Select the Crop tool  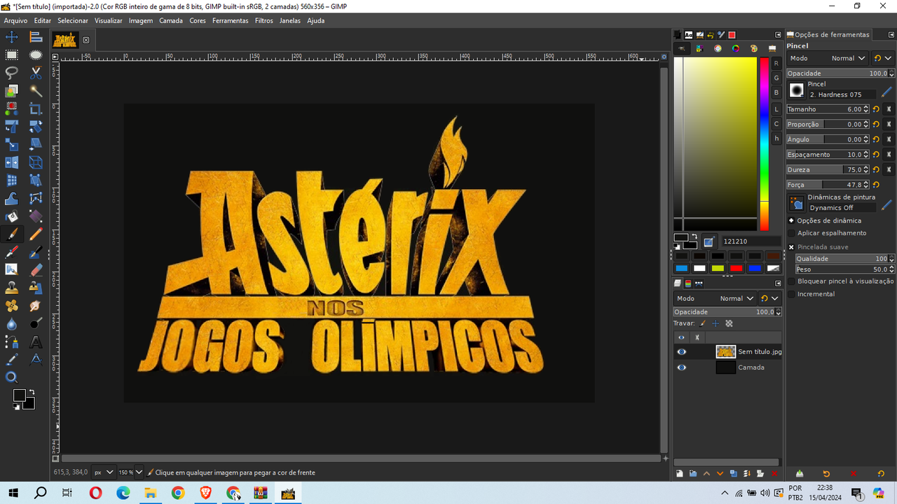tap(36, 109)
